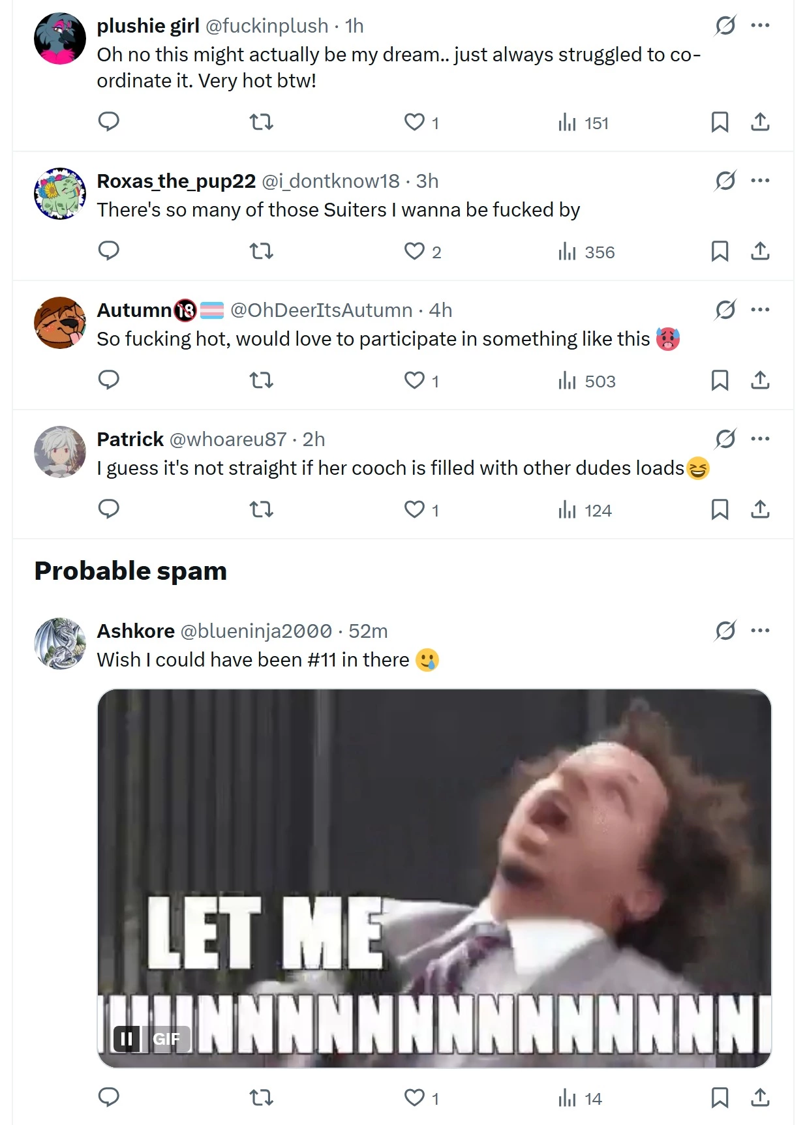This screenshot has width=805, height=1125.
Task: Share Patrick's reply
Action: click(760, 509)
